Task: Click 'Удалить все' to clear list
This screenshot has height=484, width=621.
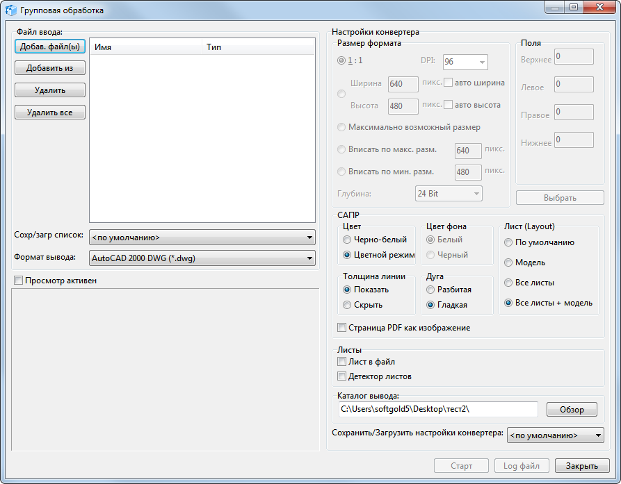Action: (x=49, y=112)
